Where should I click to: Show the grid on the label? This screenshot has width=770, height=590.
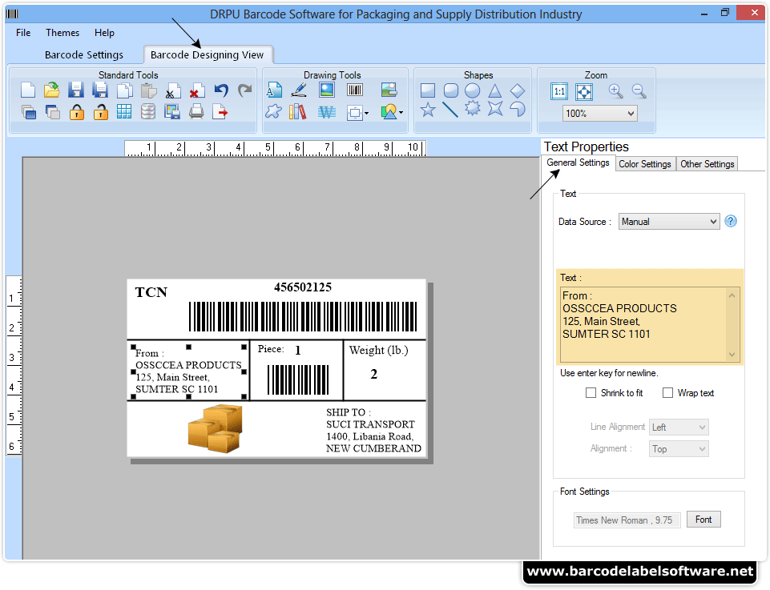coord(124,112)
